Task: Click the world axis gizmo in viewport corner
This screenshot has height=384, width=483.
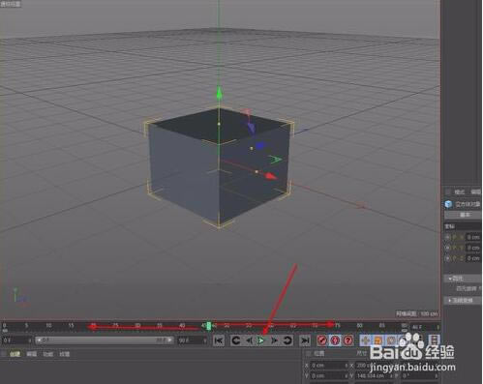Action: click(x=19, y=296)
